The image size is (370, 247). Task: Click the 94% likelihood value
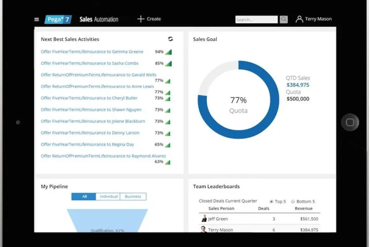point(159,52)
